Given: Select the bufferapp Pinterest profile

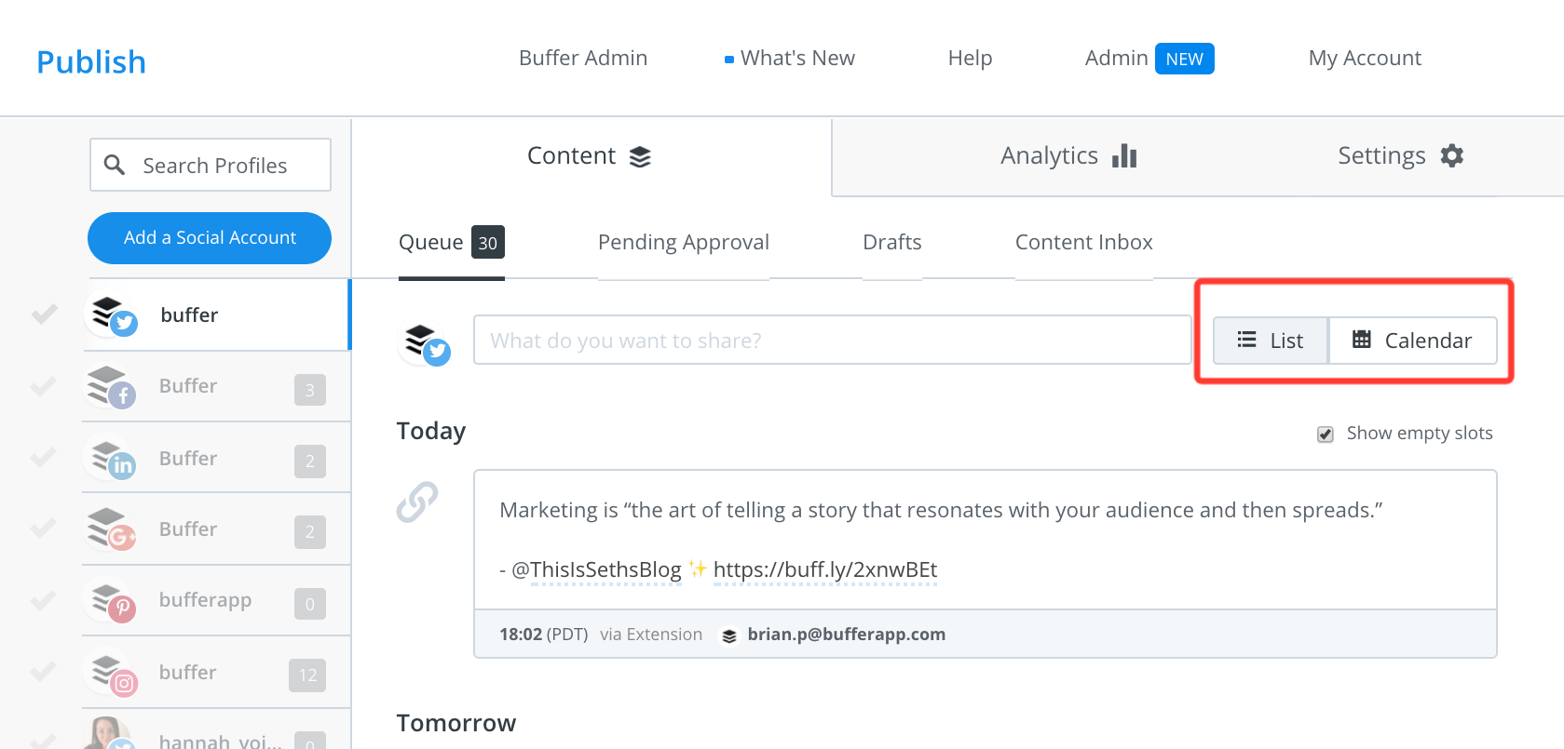Looking at the screenshot, I should (216, 600).
